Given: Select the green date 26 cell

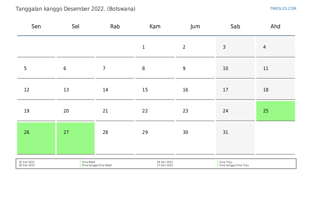Looking at the screenshot, I should click(36, 138).
